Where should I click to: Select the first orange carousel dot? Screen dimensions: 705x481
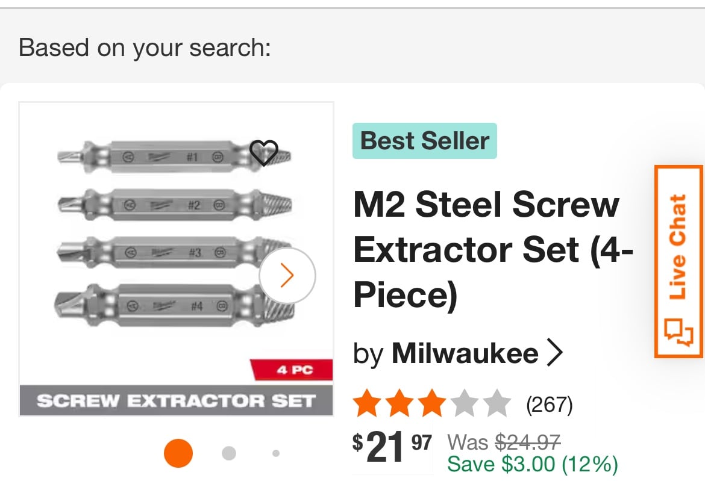pyautogui.click(x=178, y=453)
